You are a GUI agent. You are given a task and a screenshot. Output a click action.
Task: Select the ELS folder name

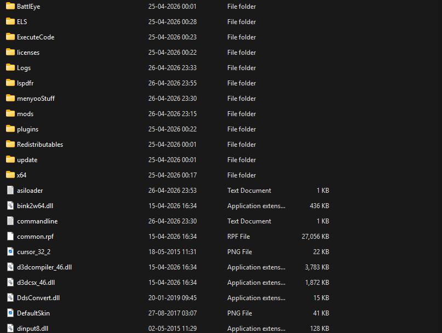(x=22, y=22)
